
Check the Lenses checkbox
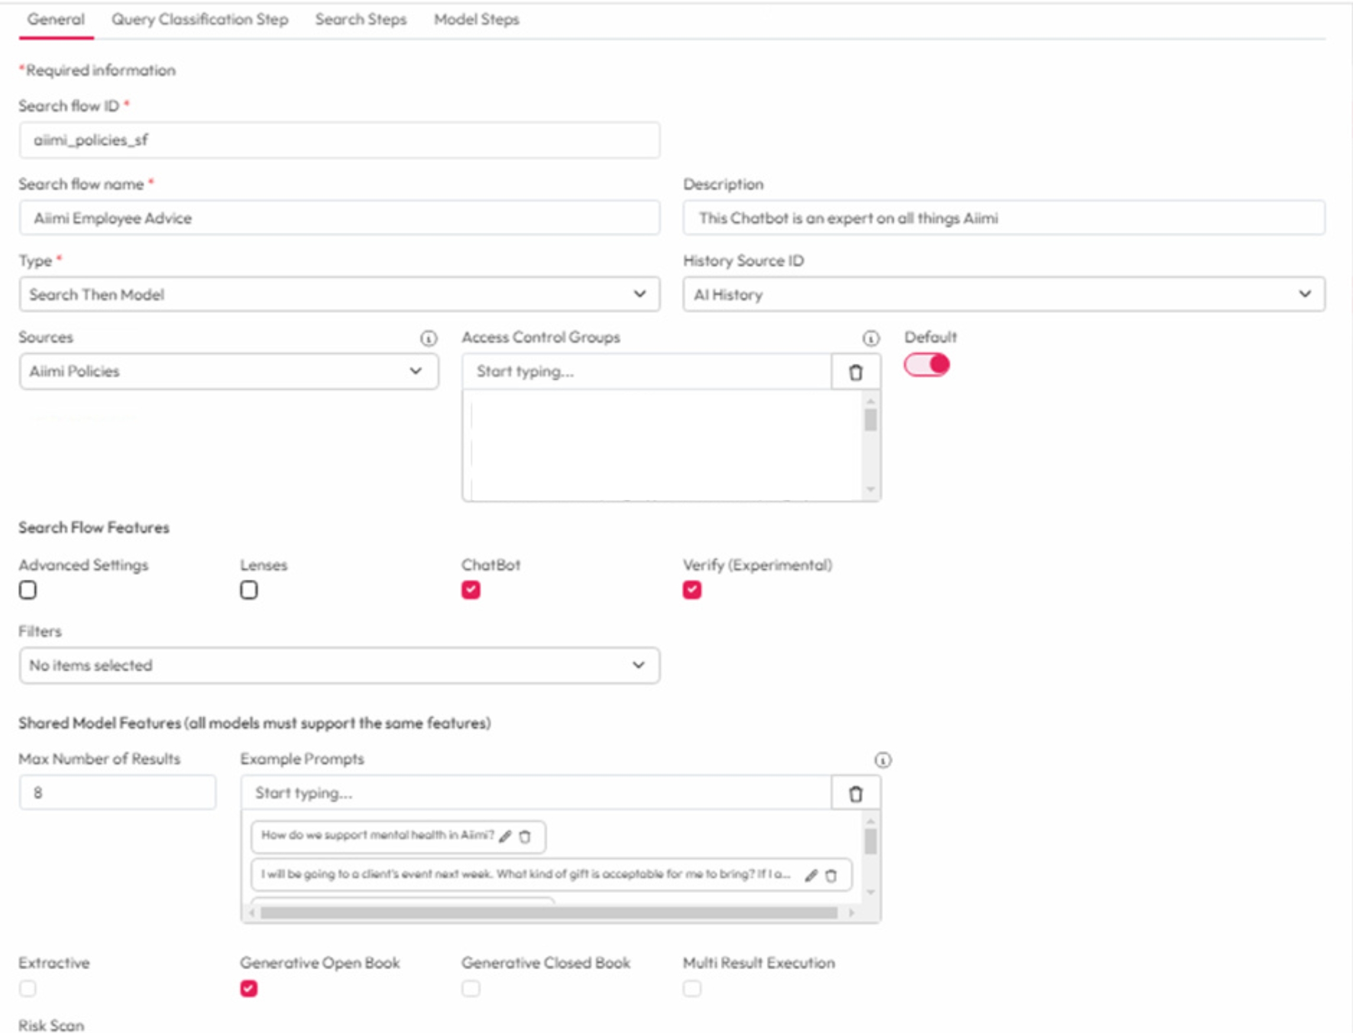[248, 590]
